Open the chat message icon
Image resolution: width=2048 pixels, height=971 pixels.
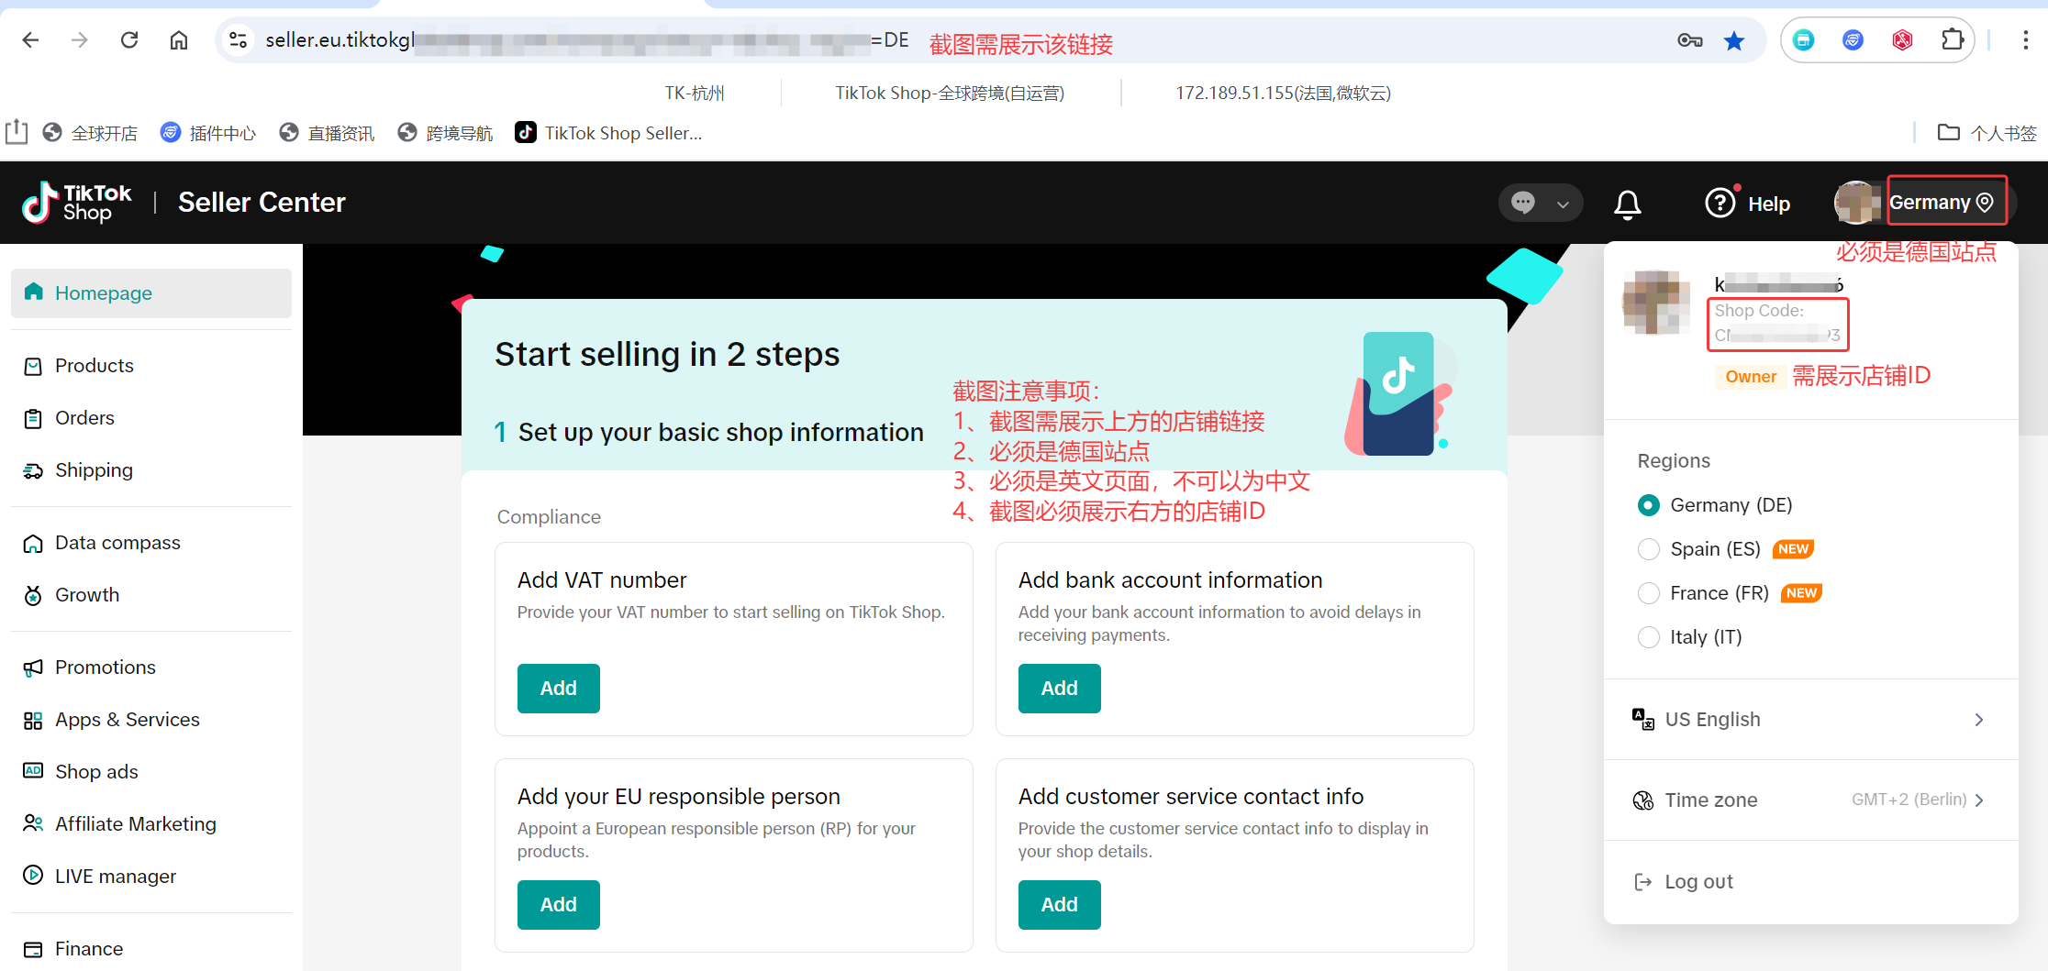tap(1523, 203)
